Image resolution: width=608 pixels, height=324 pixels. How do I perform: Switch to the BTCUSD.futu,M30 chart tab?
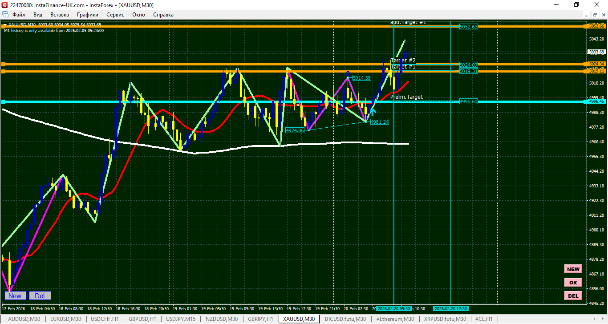tap(345, 319)
